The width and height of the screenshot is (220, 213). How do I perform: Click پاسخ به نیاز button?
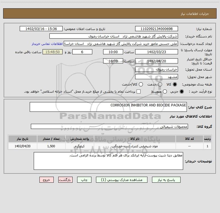pyautogui.click(x=166, y=180)
